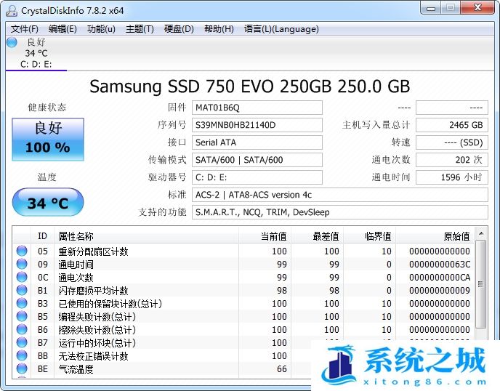Click the interface field Serial ATA
The image size is (500, 391).
click(257, 142)
